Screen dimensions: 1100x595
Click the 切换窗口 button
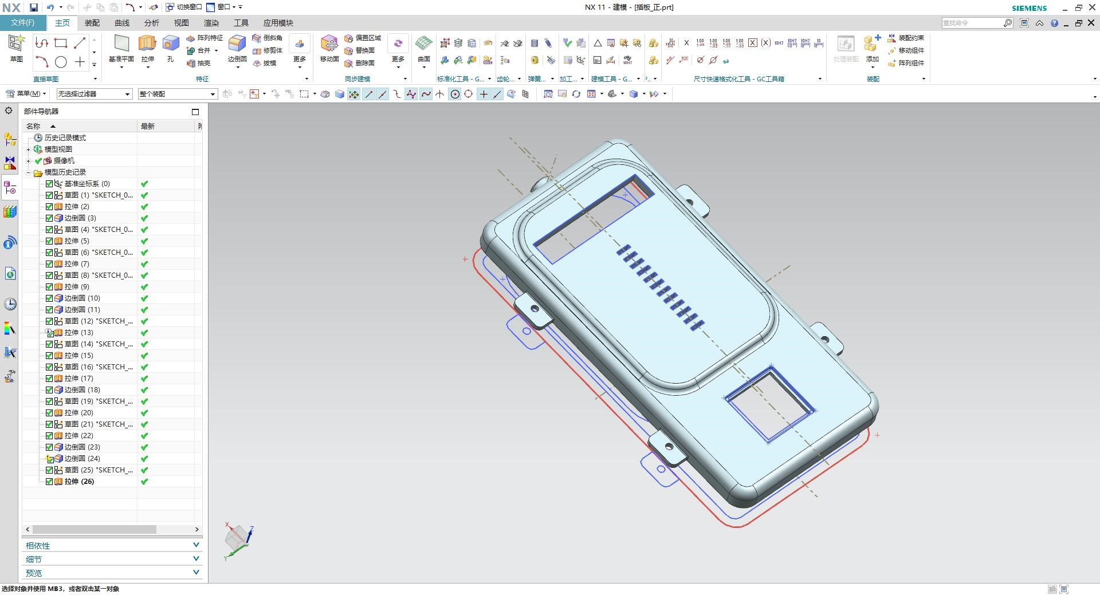pyautogui.click(x=184, y=7)
